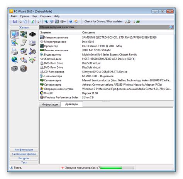Click the HGST hard disk description
183x179 pixels.
pyautogui.click(x=108, y=59)
